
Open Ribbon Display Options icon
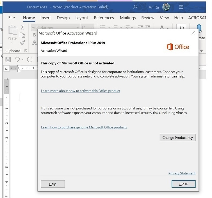tap(181, 7)
